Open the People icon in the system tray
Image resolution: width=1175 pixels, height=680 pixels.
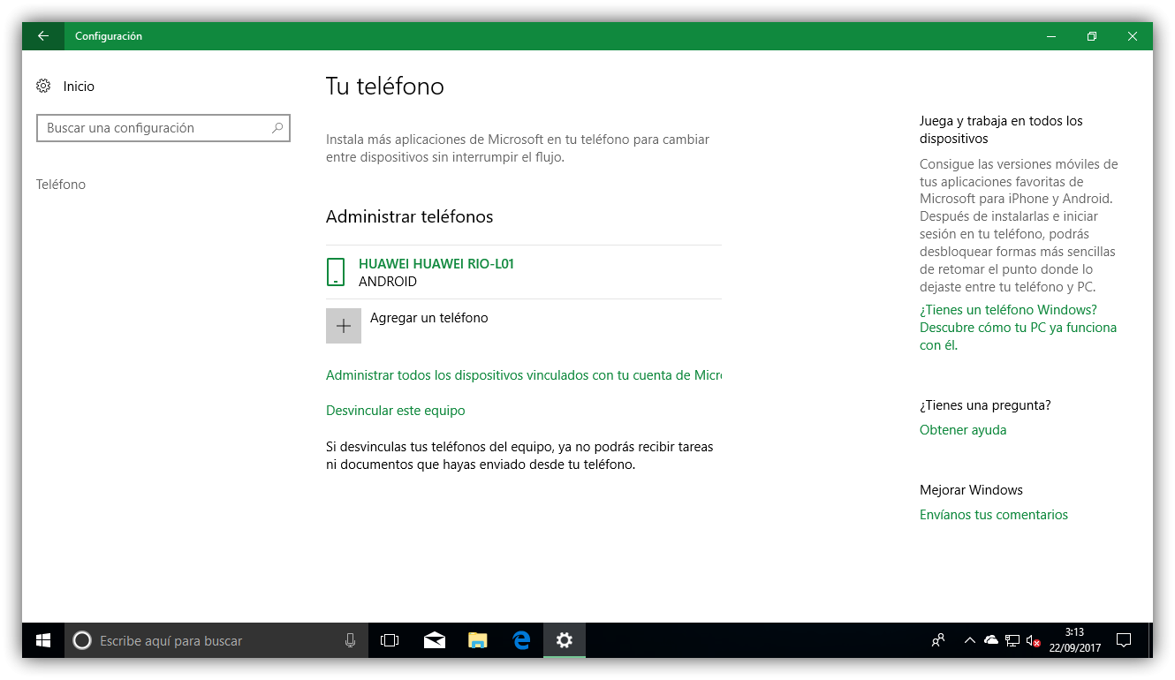(x=938, y=640)
